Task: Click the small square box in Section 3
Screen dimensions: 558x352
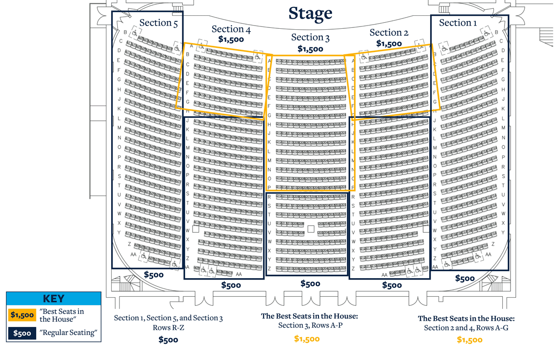Action: pos(311,228)
